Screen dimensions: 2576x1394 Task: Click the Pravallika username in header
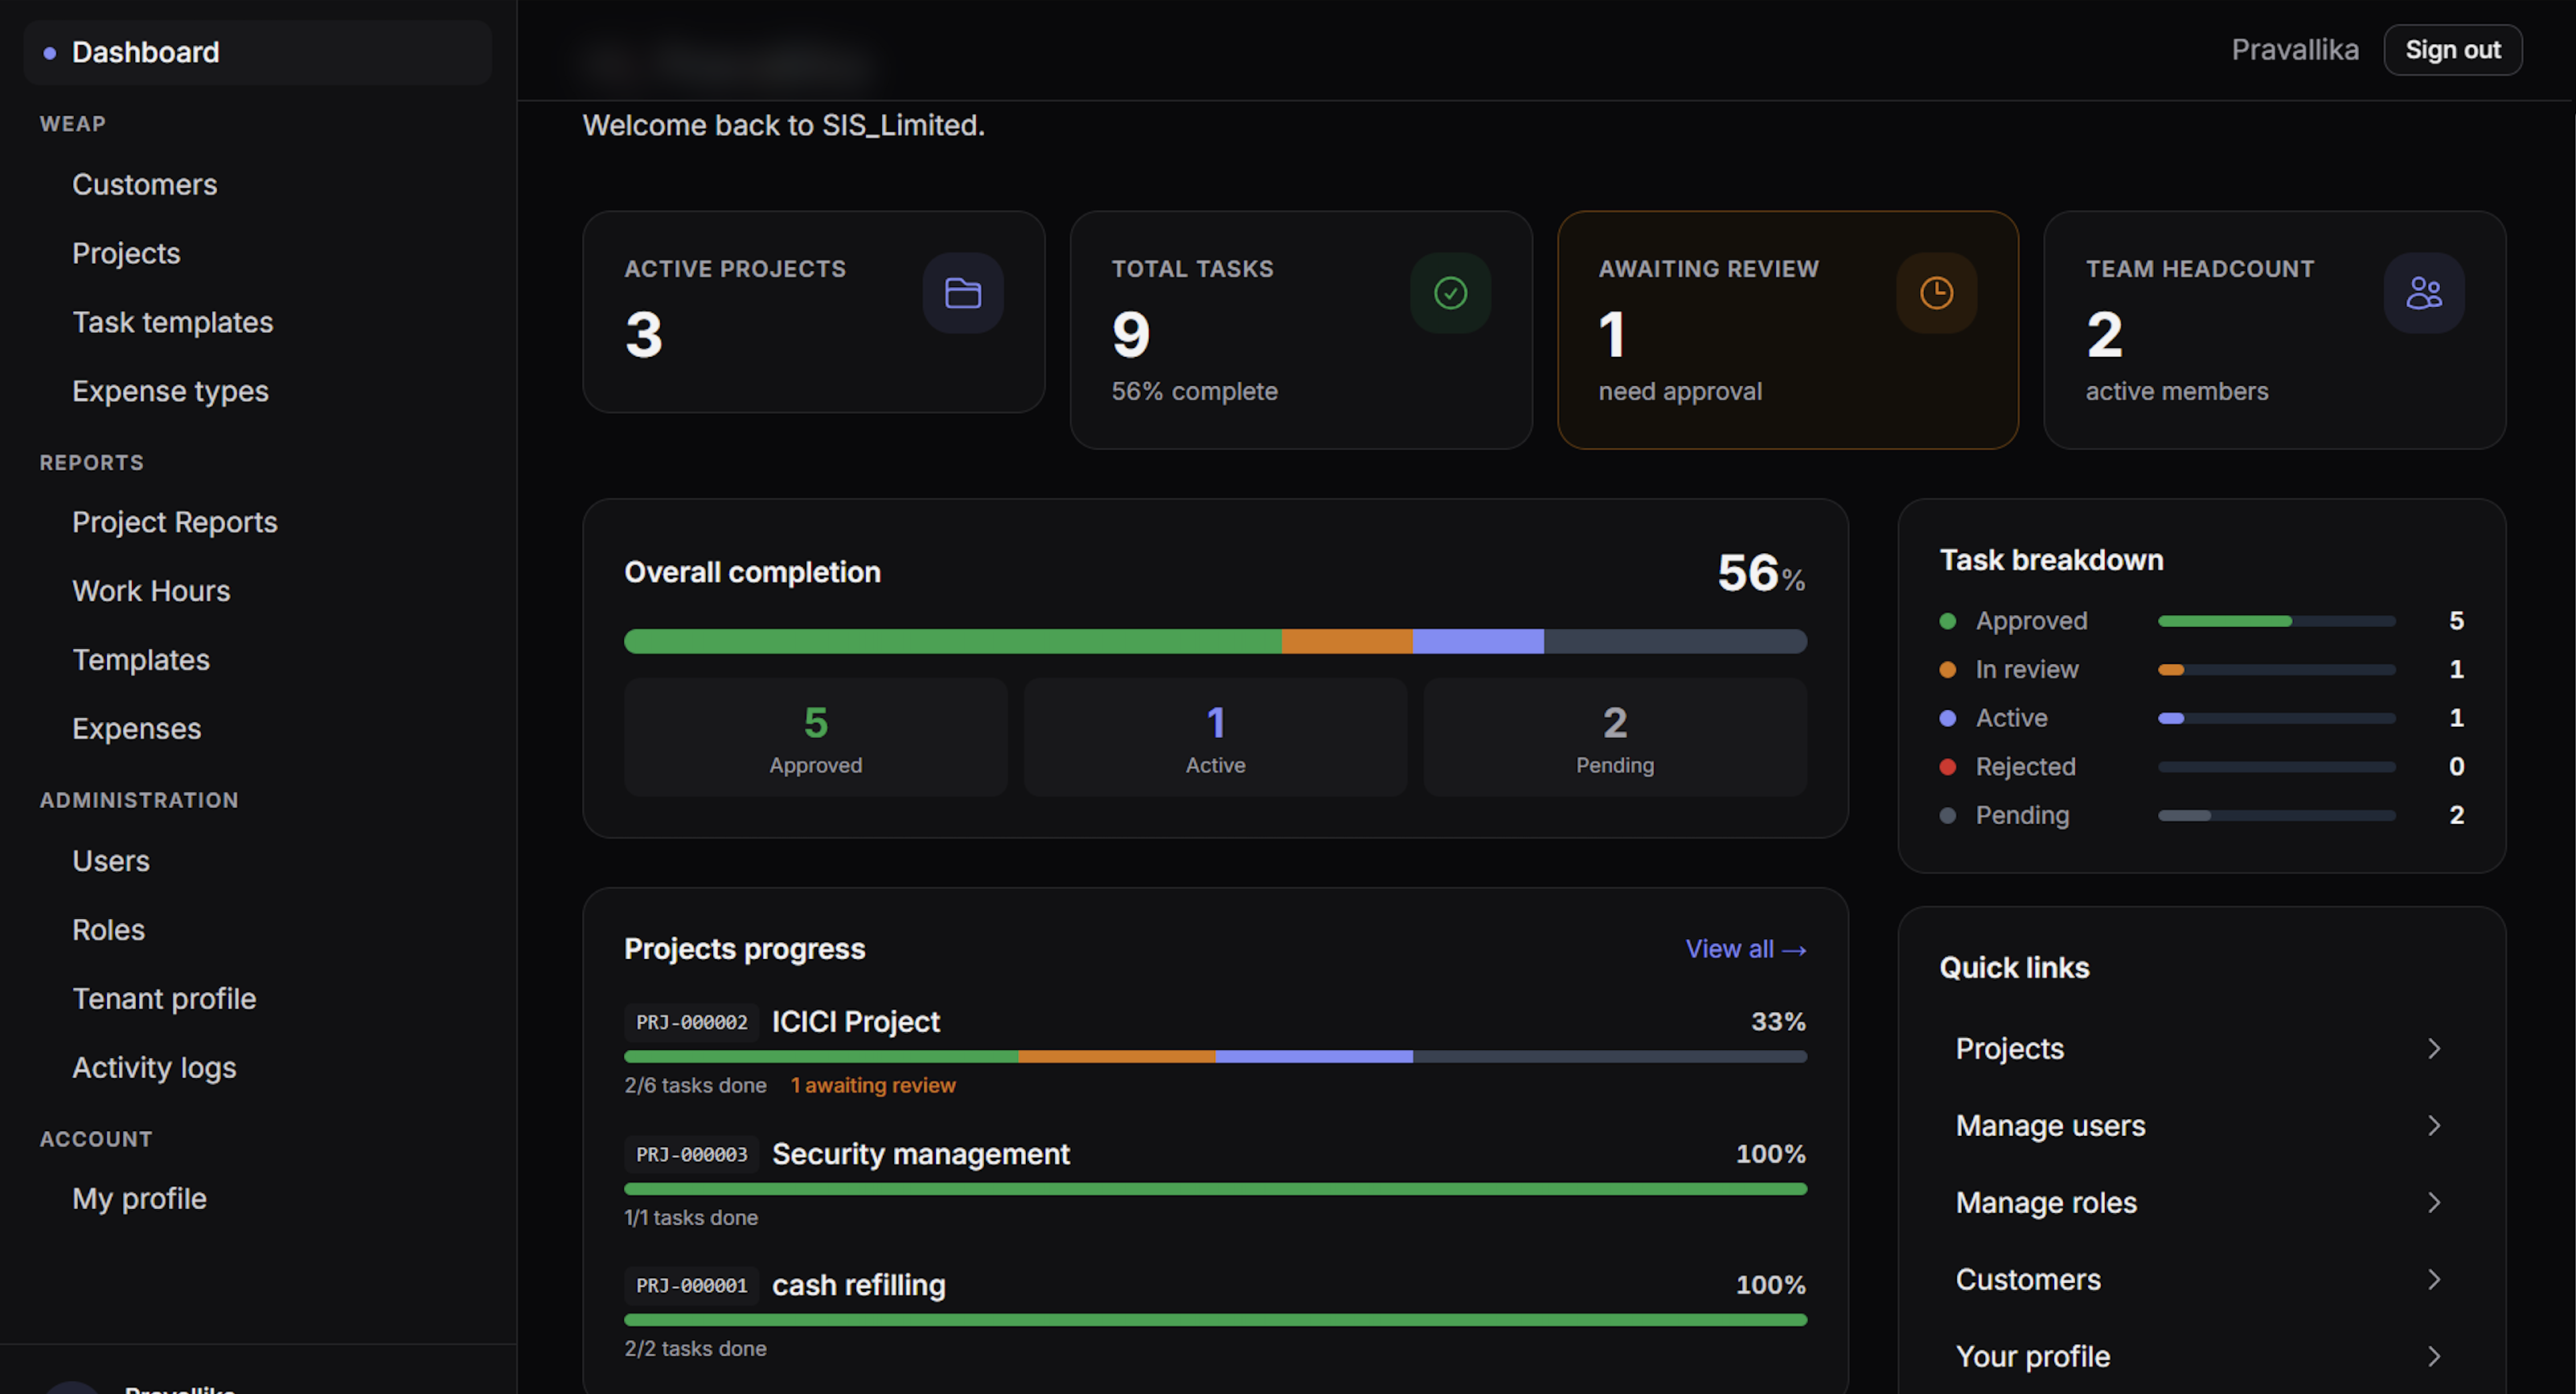(x=2294, y=50)
